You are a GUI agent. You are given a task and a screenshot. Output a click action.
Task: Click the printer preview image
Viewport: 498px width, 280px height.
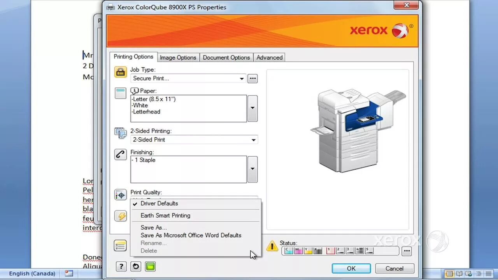[358, 131]
